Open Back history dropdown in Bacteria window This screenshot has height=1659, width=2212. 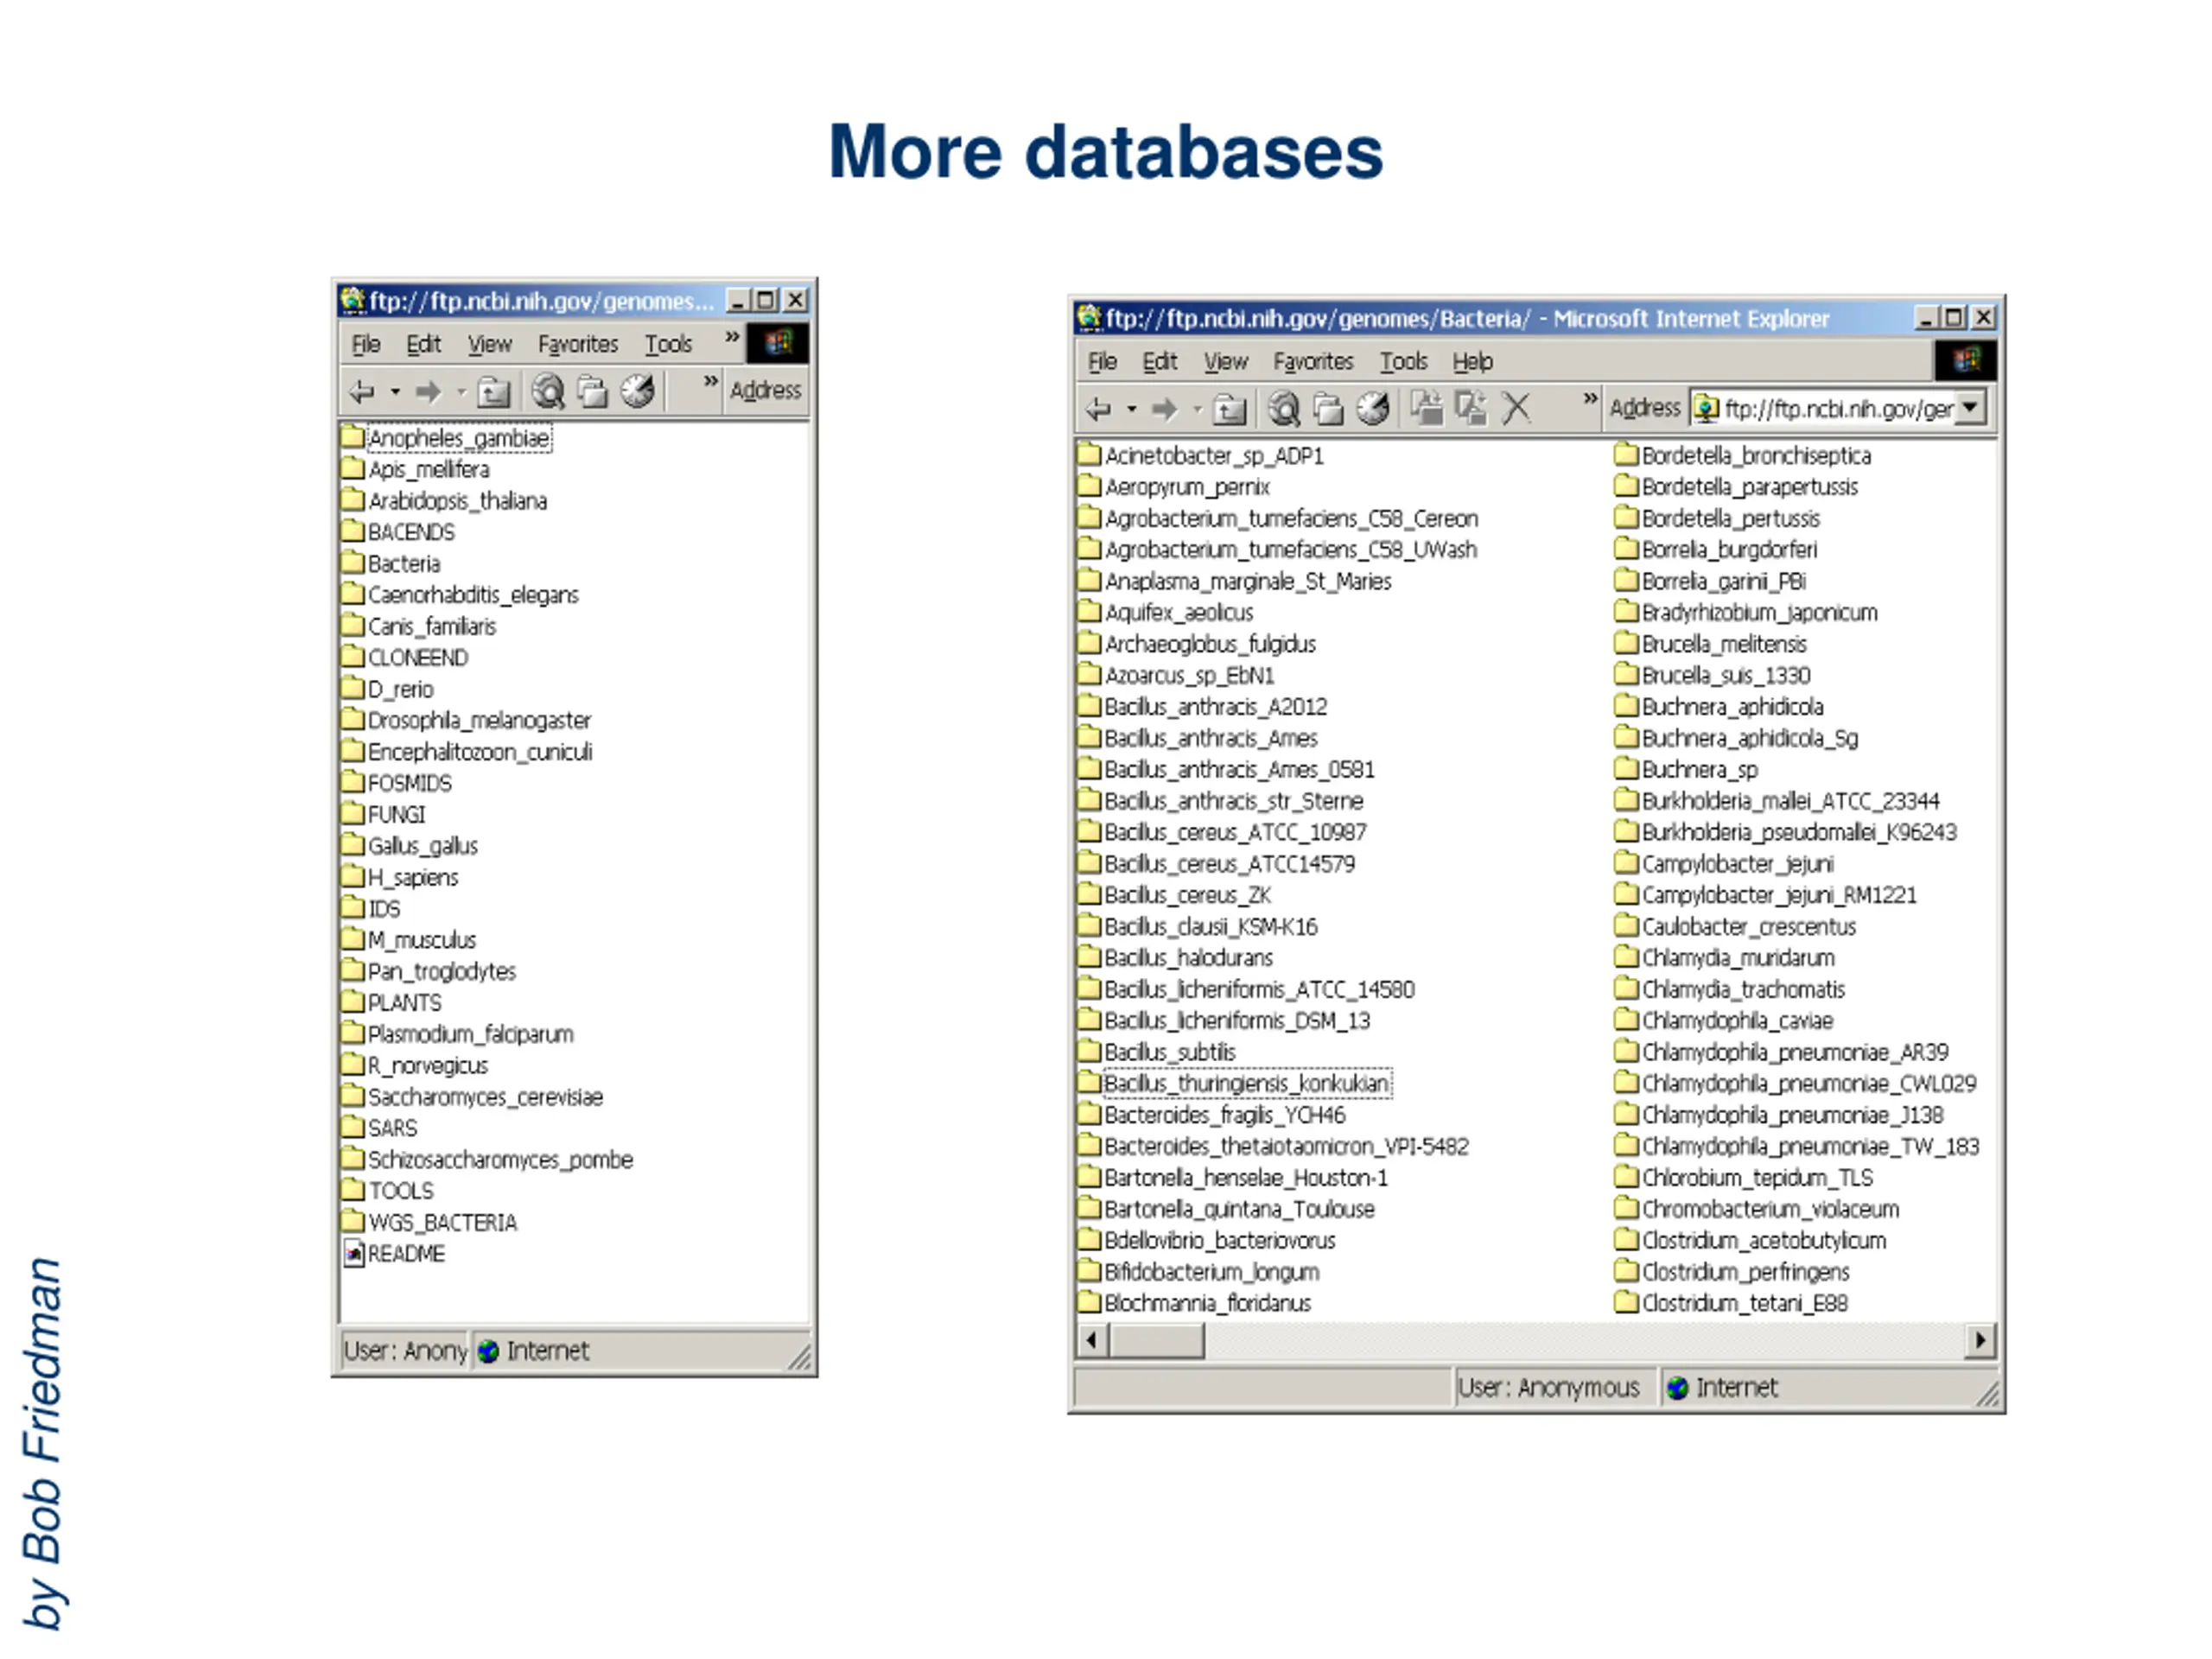[x=1132, y=409]
